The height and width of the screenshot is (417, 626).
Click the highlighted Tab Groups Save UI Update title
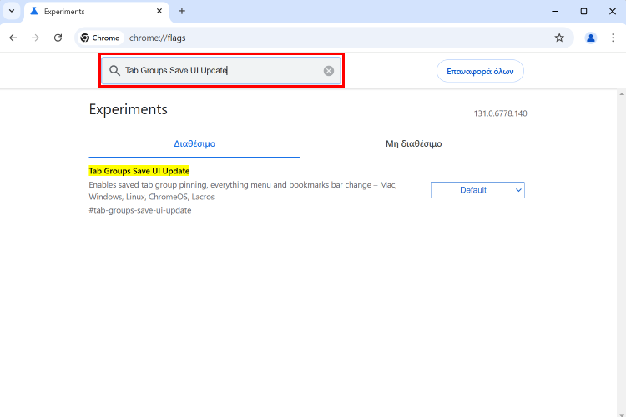tap(139, 171)
